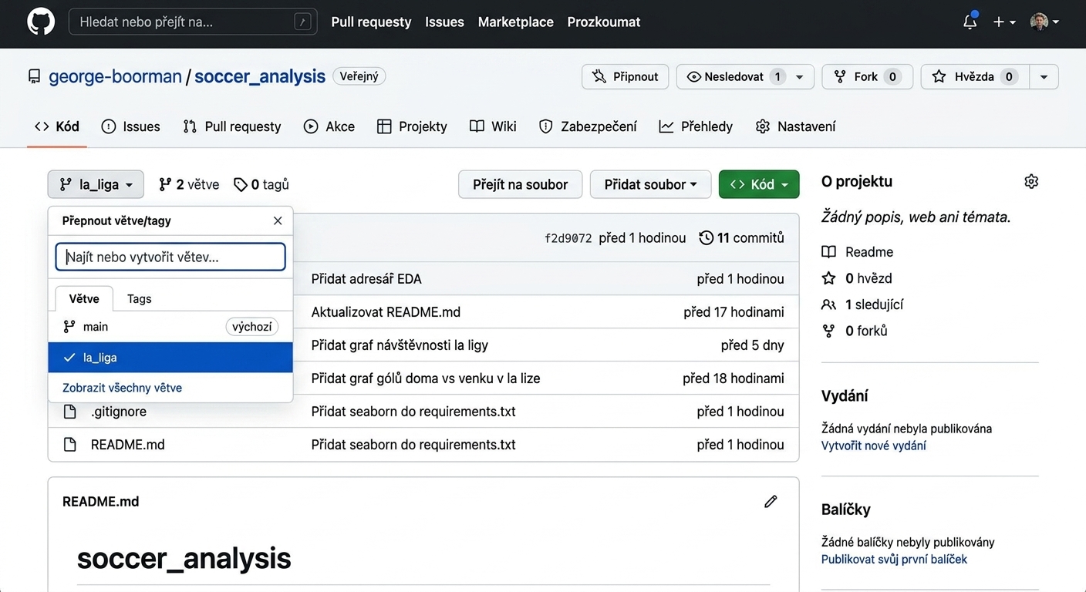Viewport: 1086px width, 592px height.
Task: Open the Nastavení tab
Action: coord(796,126)
